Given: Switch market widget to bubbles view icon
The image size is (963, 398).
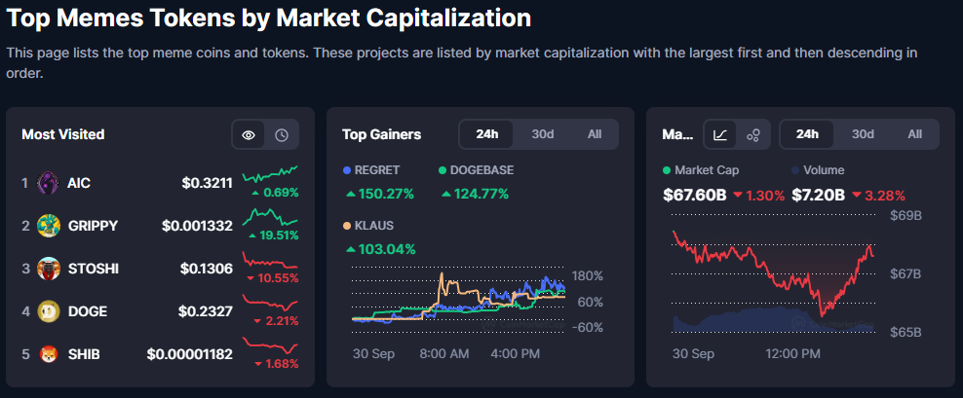Looking at the screenshot, I should pyautogui.click(x=752, y=134).
